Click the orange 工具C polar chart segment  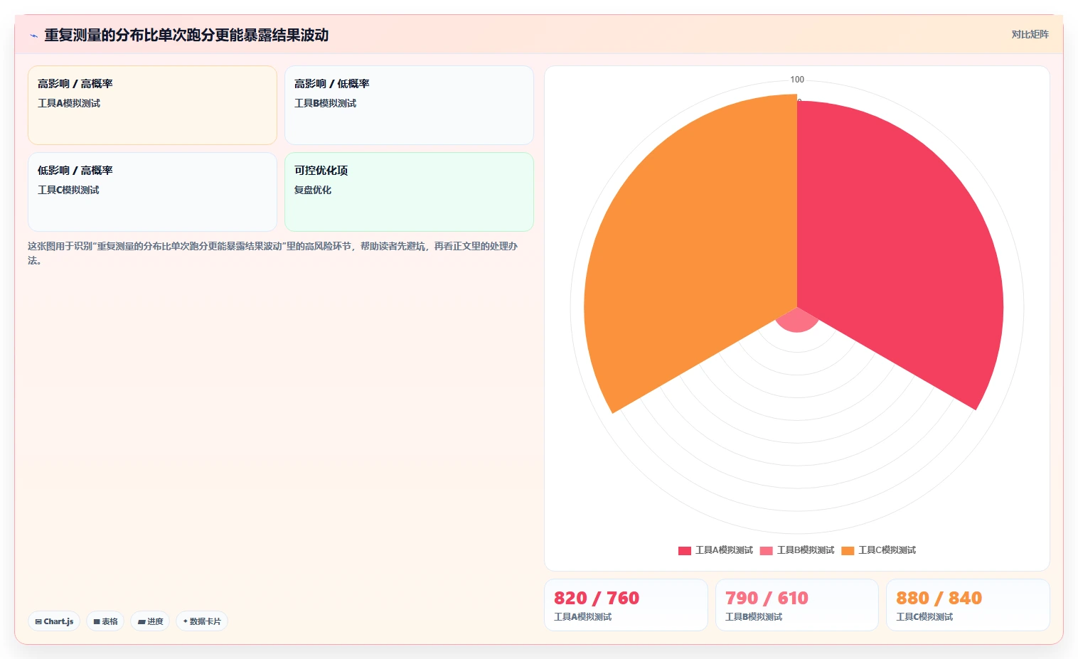tap(690, 249)
